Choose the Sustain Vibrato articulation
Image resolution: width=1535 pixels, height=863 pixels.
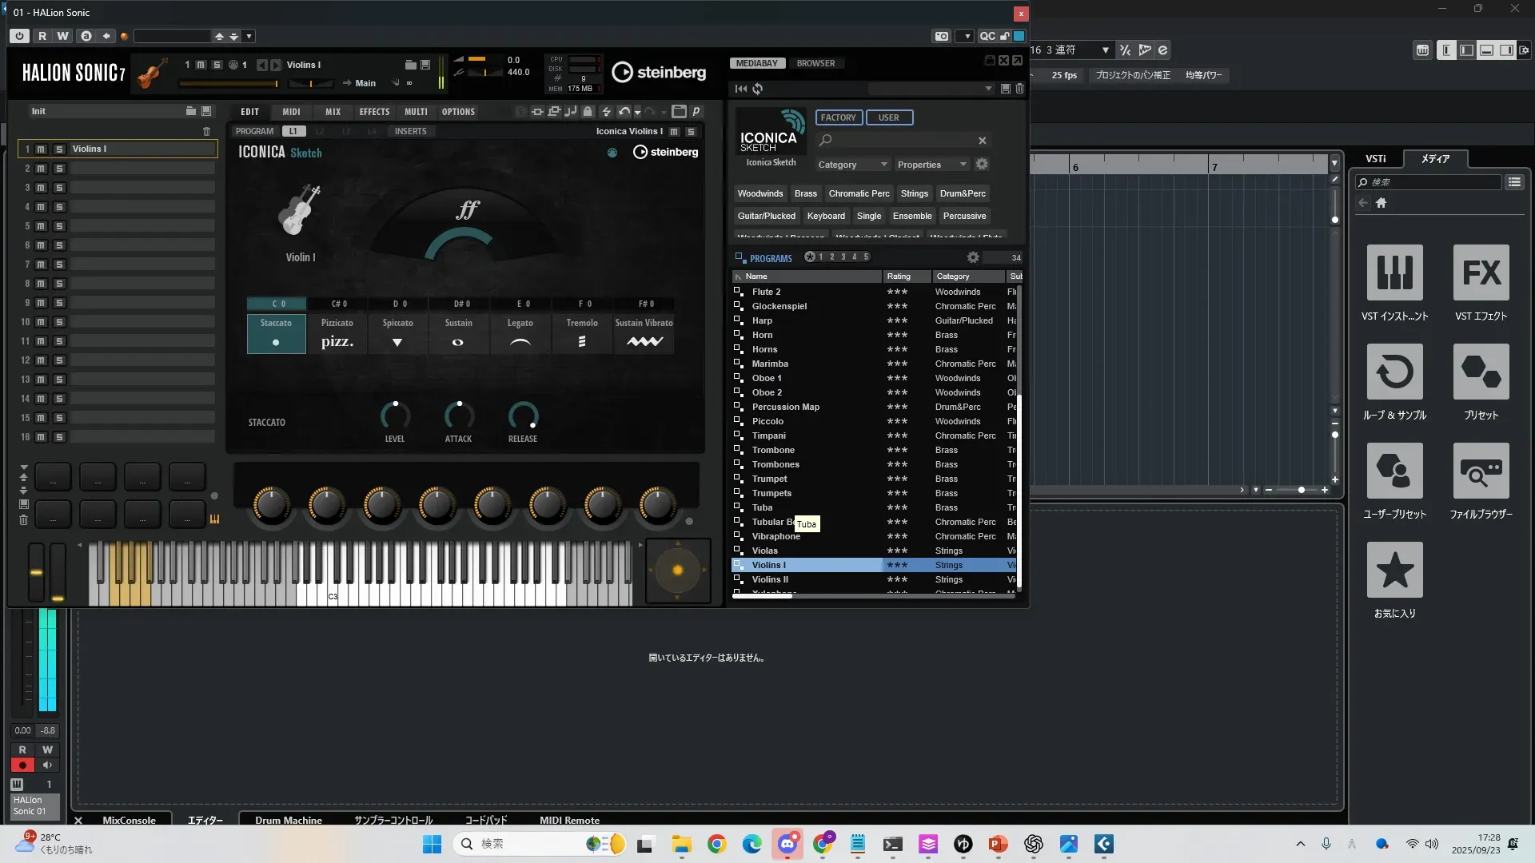pos(644,341)
